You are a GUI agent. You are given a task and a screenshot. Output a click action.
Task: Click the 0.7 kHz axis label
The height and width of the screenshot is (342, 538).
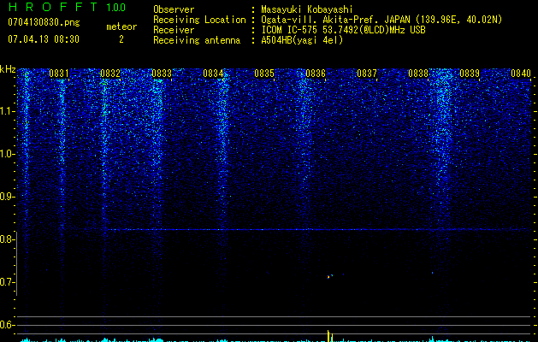(x=7, y=282)
